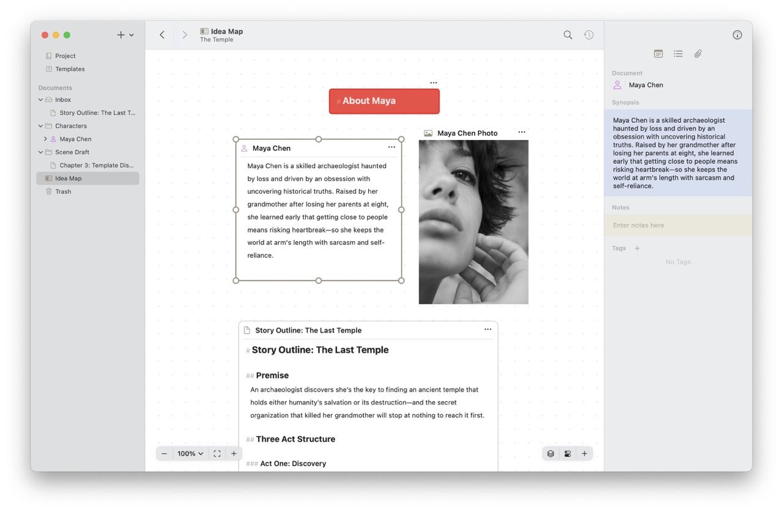Open the 100% zoom level dropdown
Image resolution: width=783 pixels, height=512 pixels.
pyautogui.click(x=190, y=453)
